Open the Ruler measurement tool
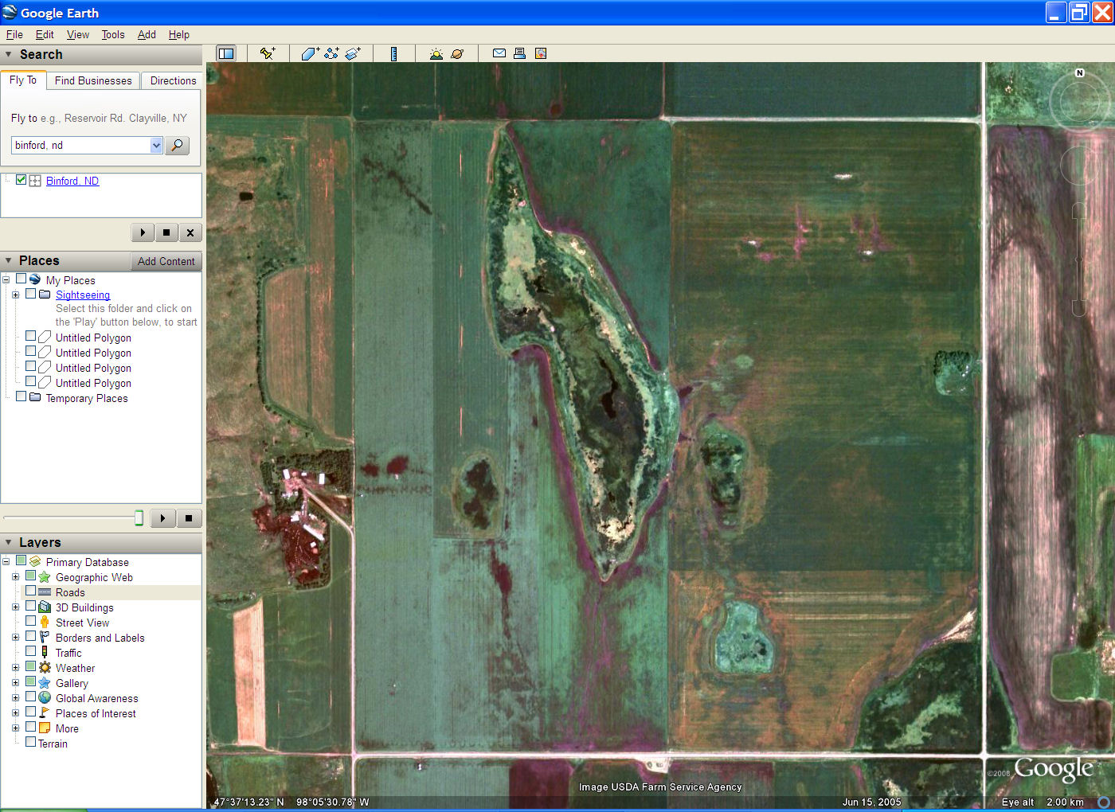The height and width of the screenshot is (812, 1115). [x=393, y=53]
